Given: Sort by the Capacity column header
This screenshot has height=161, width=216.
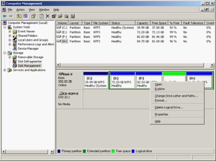Looking at the screenshot, I should 143,23.
